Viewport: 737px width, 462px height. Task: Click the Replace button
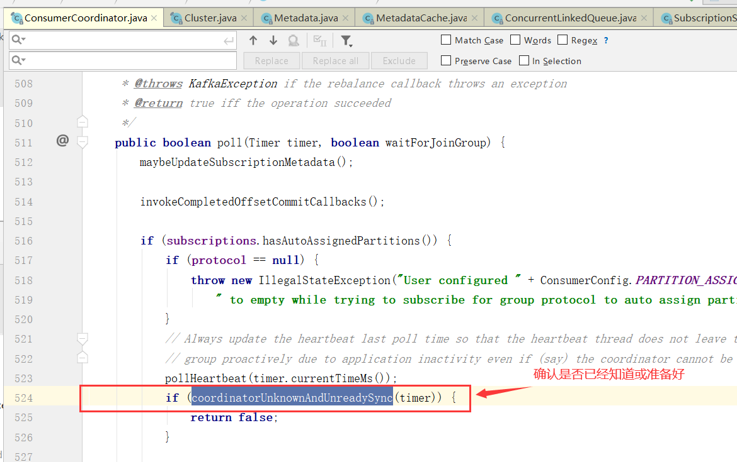271,60
